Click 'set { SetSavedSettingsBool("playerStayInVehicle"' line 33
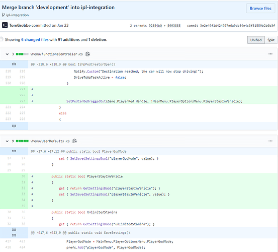Viewport: 278px width, 252px height. pyautogui.click(x=114, y=195)
